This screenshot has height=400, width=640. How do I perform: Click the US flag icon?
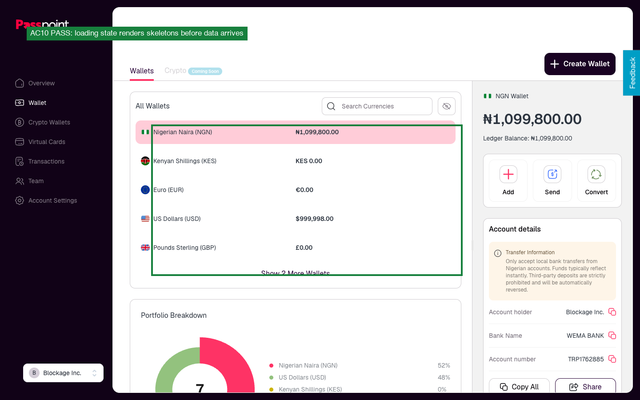[x=145, y=219]
